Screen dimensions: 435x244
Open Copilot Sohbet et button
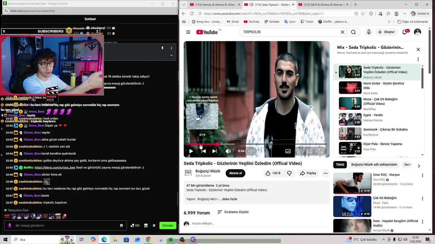point(420,14)
